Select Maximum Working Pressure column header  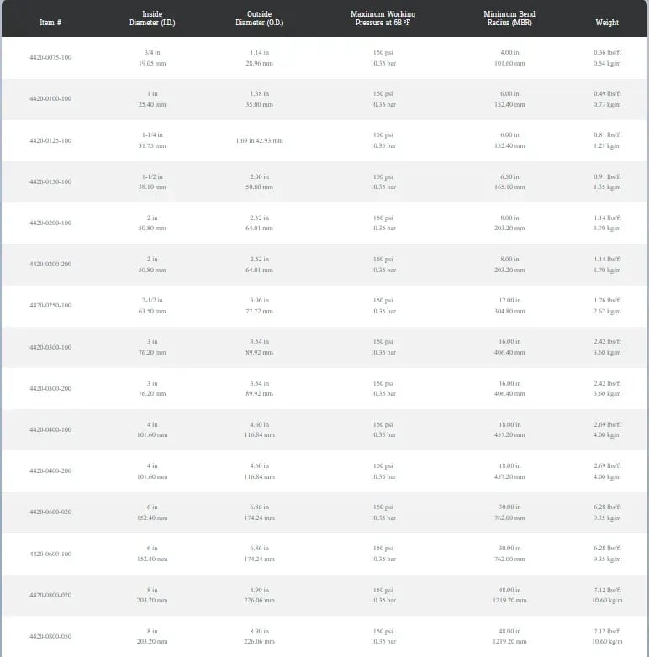(x=383, y=18)
